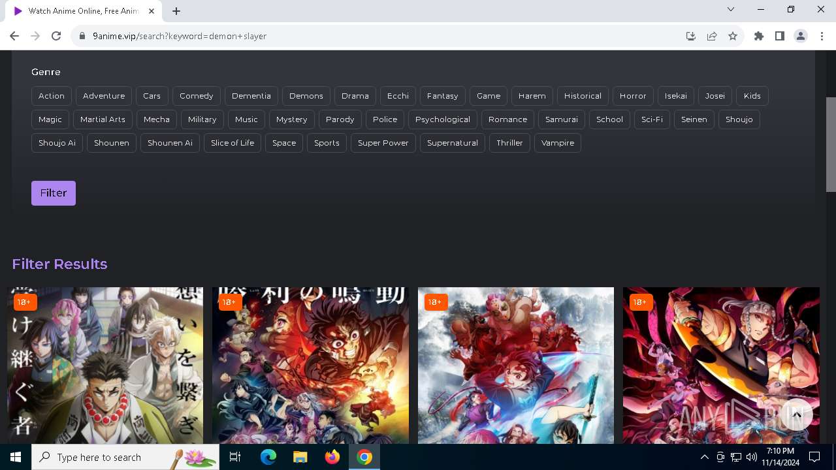Click the share page icon

point(712,36)
